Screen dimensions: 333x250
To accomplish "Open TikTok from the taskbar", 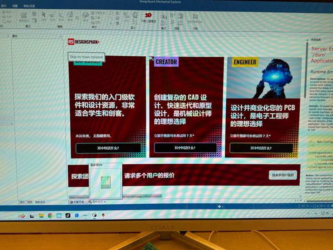I will point(68,215).
